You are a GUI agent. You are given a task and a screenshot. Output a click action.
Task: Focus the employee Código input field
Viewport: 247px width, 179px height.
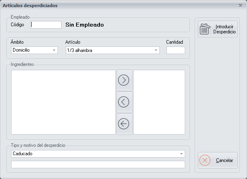coord(46,25)
